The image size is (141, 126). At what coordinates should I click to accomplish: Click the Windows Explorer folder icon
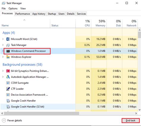pyautogui.click(x=8, y=57)
